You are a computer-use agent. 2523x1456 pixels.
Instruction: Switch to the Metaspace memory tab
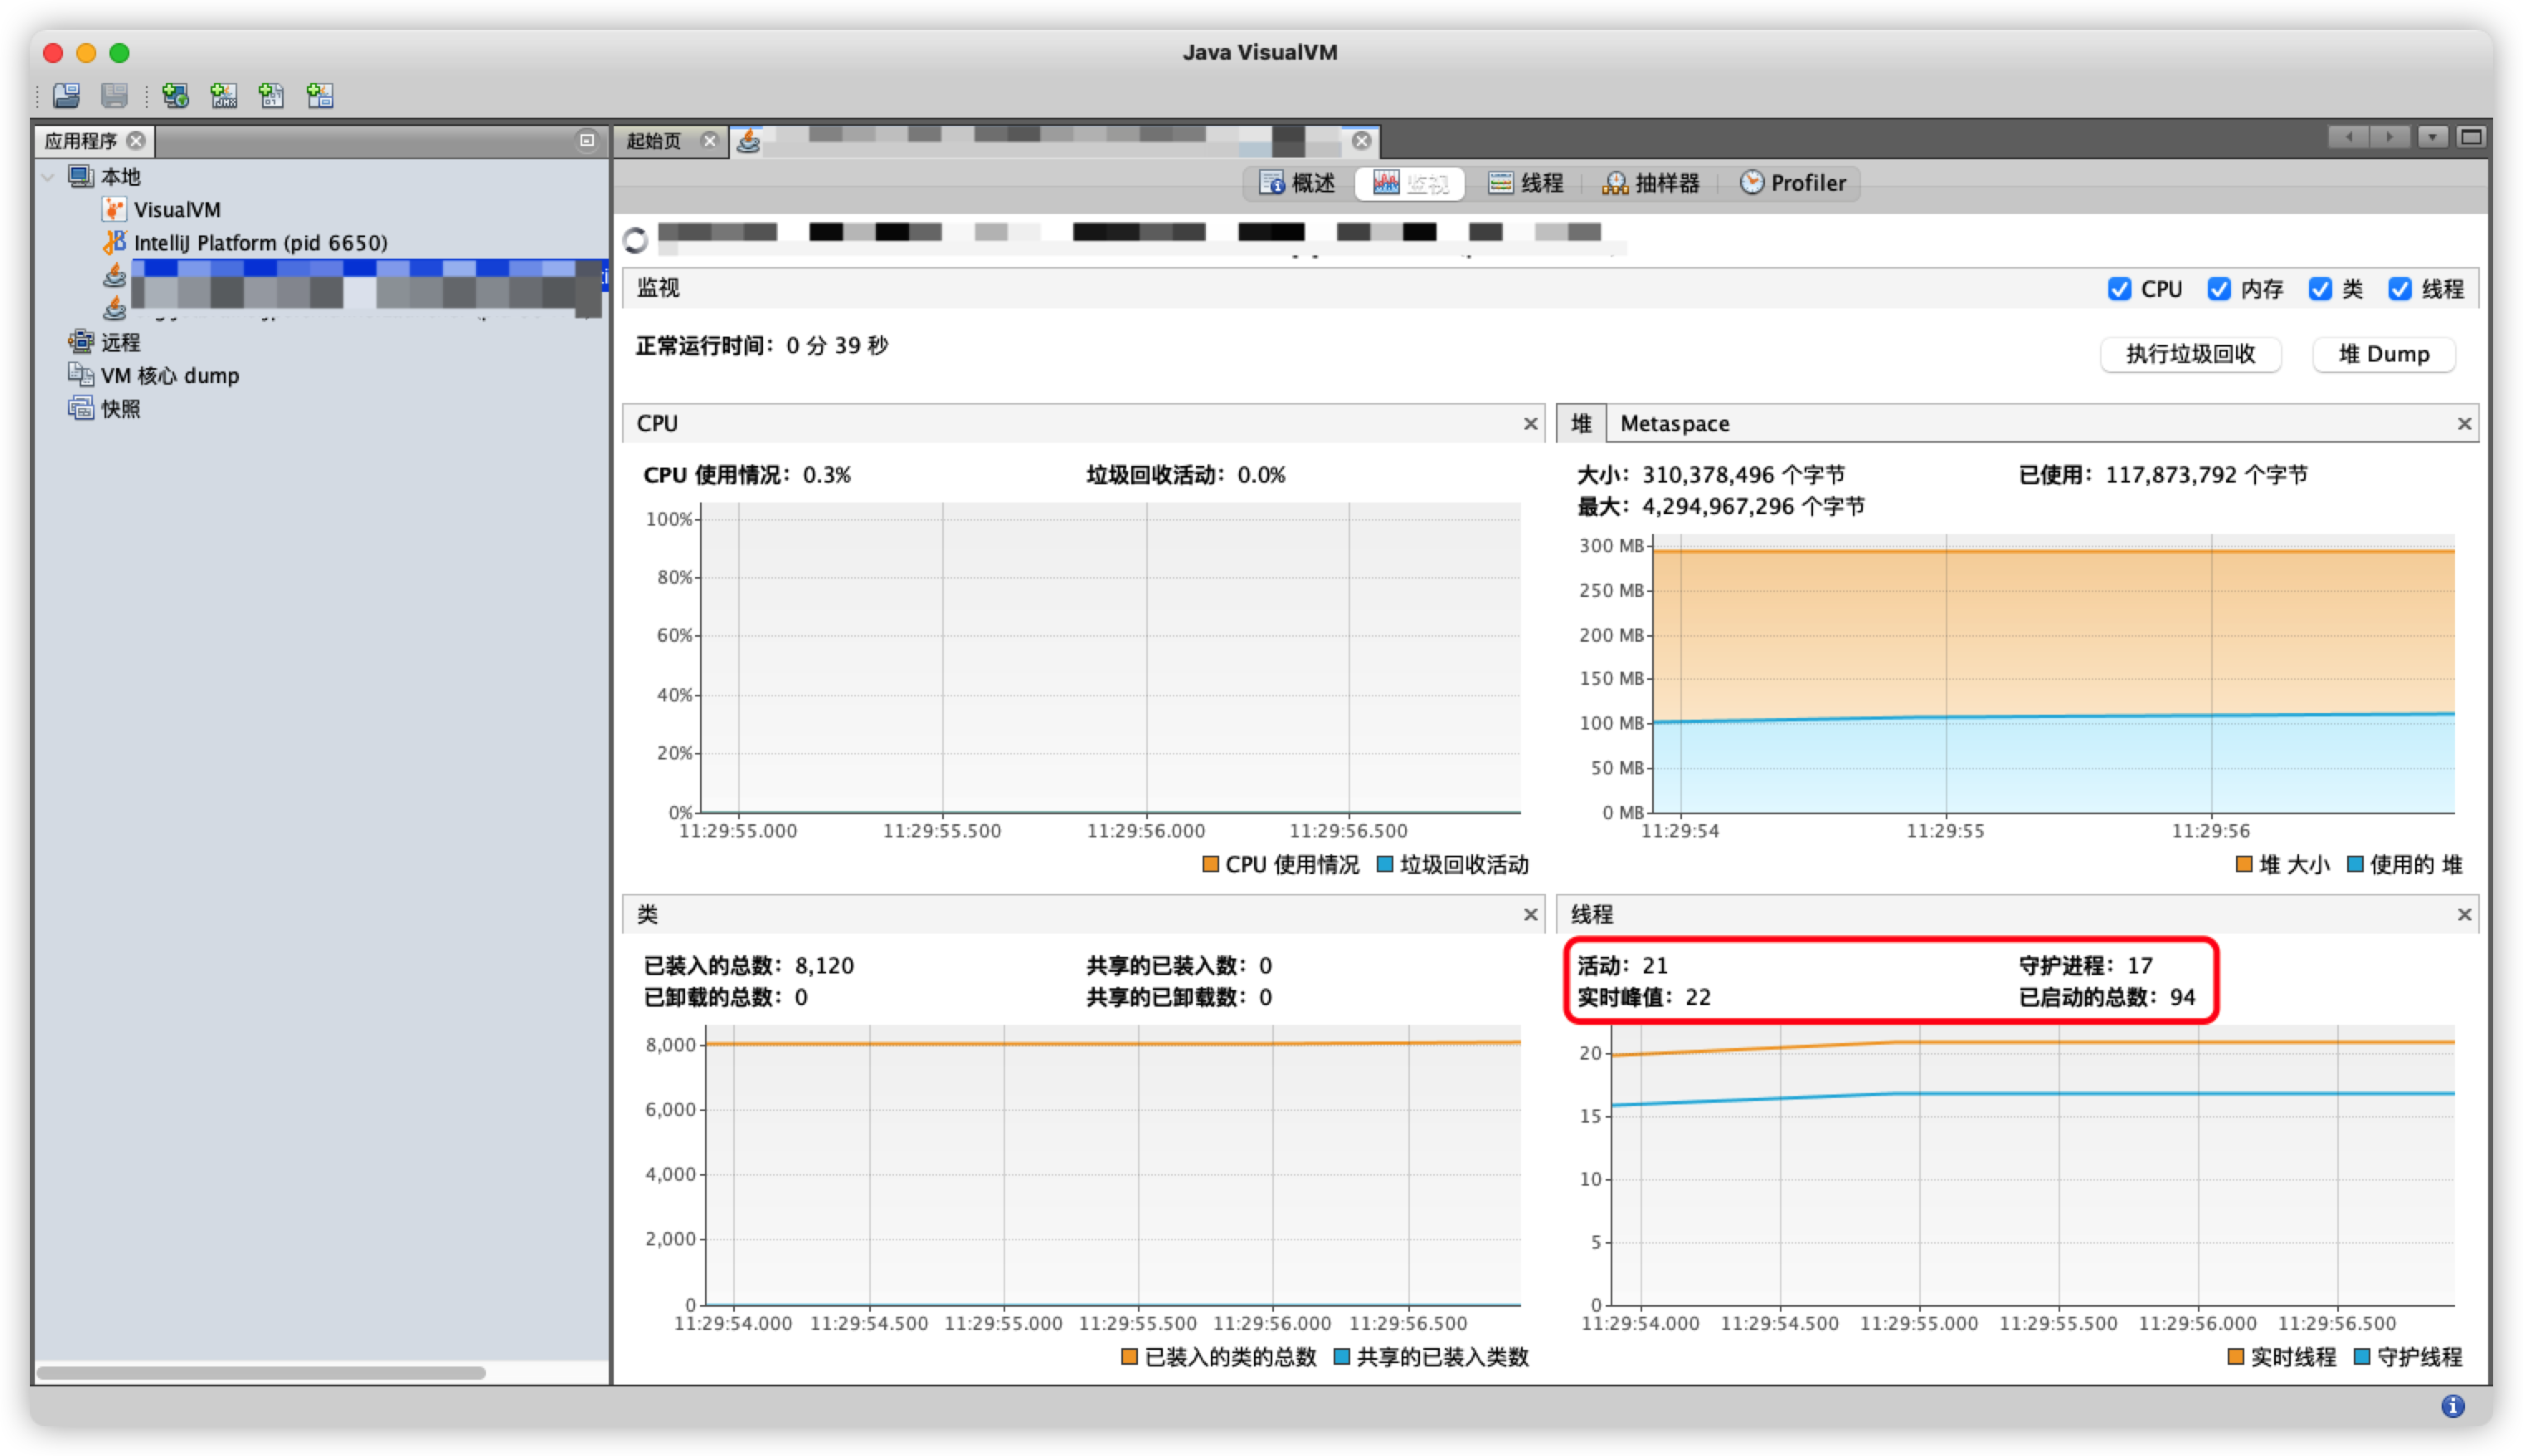1674,424
